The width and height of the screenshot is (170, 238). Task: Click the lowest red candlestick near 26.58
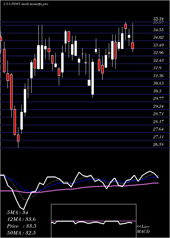[18, 138]
